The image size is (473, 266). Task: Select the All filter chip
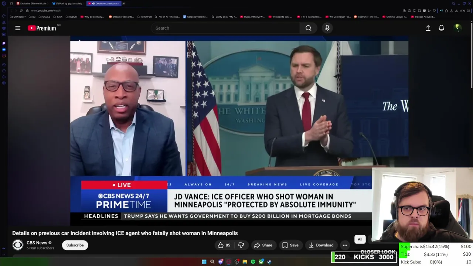(x=360, y=239)
